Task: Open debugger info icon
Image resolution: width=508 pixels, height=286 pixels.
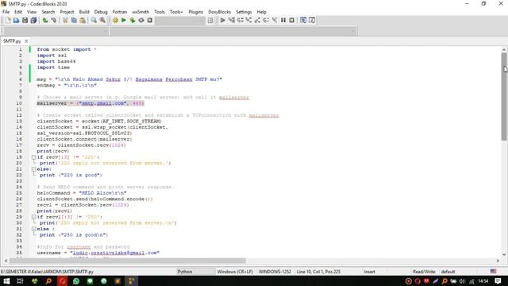Action: (312, 20)
